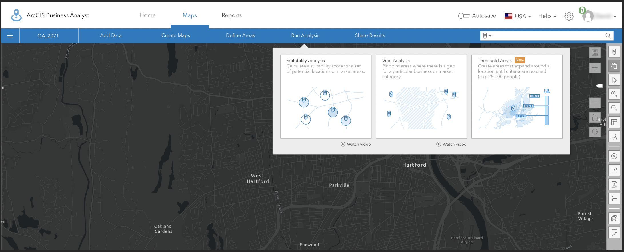Open the Help dropdown menu

coord(547,16)
